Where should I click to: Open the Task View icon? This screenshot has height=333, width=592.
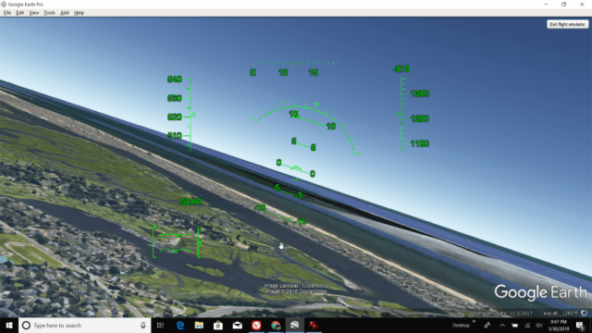(x=160, y=325)
